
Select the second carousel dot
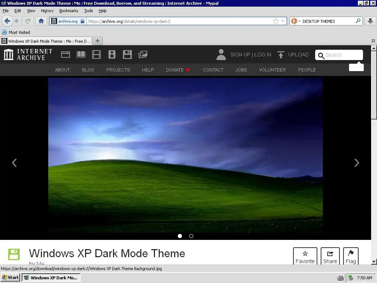click(x=191, y=236)
